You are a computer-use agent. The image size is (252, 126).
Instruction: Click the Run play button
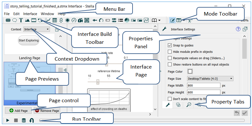tap(8, 120)
